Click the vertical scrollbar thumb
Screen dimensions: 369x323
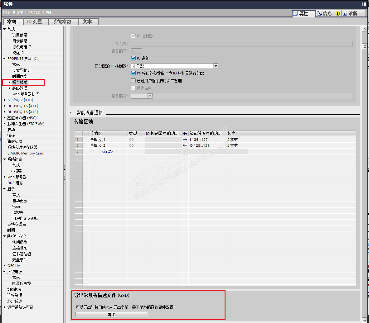[x=365, y=46]
